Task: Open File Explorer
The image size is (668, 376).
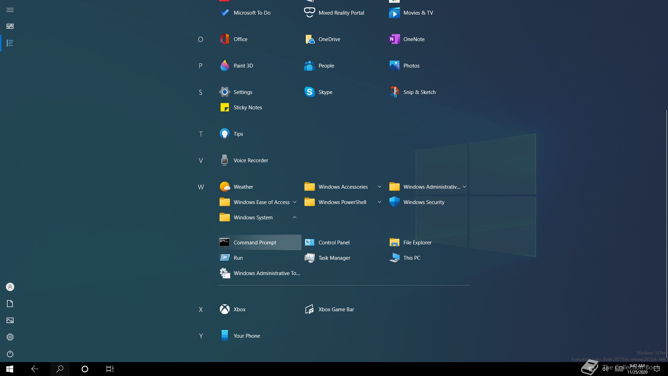Action: [x=428, y=243]
